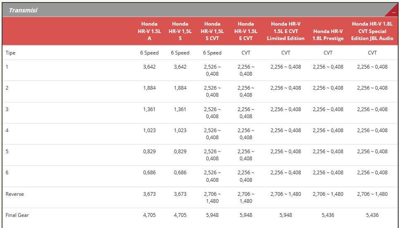
Task: Click 6 Speed under HR-V 1,5L S CVT
Action: [x=212, y=53]
